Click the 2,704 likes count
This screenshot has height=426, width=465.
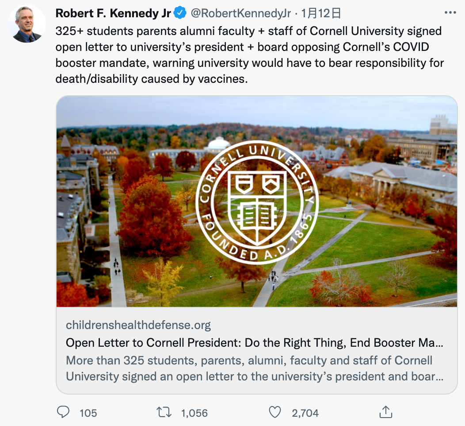(x=305, y=413)
